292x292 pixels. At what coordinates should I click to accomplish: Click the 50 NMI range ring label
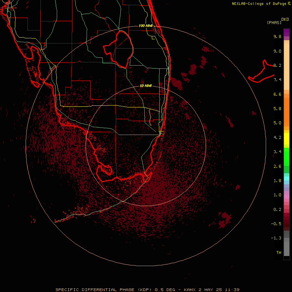click(x=146, y=86)
